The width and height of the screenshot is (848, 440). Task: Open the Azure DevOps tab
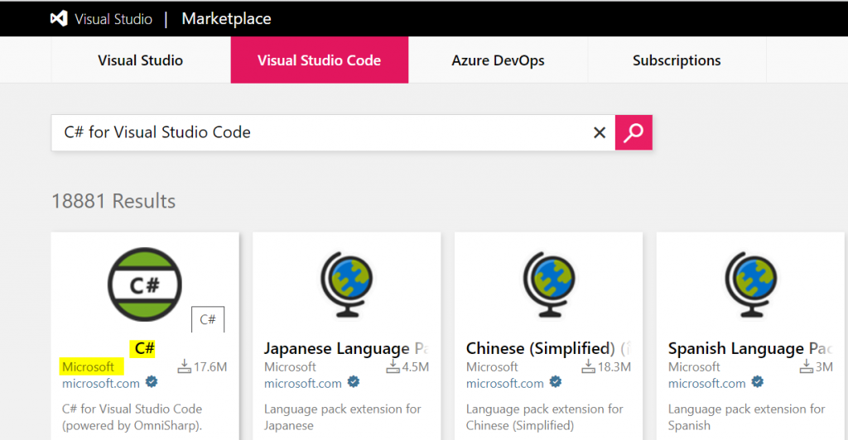[x=498, y=60]
